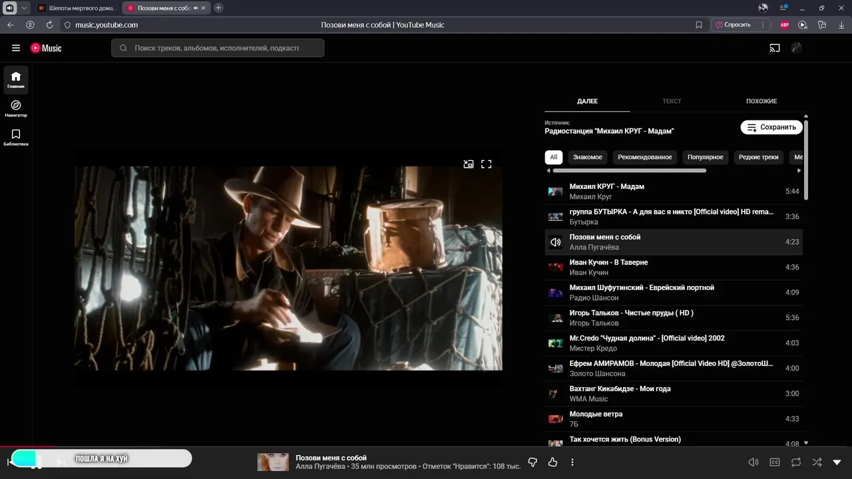Select the All filter chip

[x=553, y=157]
